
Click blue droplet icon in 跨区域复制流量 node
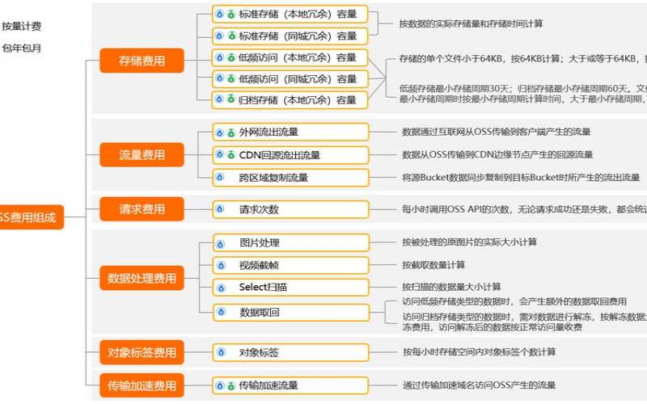(220, 177)
